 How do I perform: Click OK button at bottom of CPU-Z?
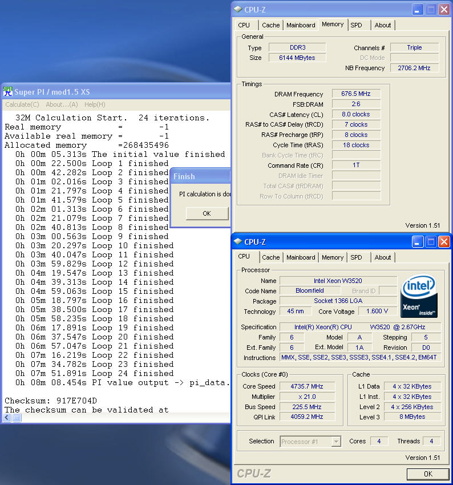tap(428, 474)
